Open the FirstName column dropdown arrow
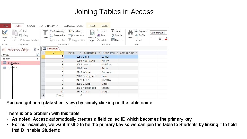 click(x=118, y=53)
